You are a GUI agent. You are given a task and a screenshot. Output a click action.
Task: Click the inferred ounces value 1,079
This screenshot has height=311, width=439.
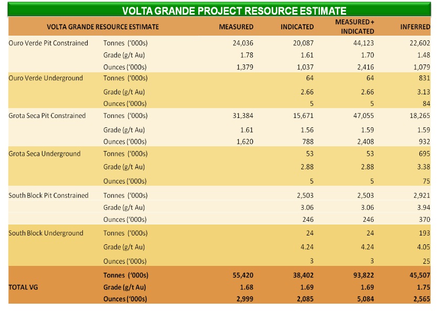[422, 67]
